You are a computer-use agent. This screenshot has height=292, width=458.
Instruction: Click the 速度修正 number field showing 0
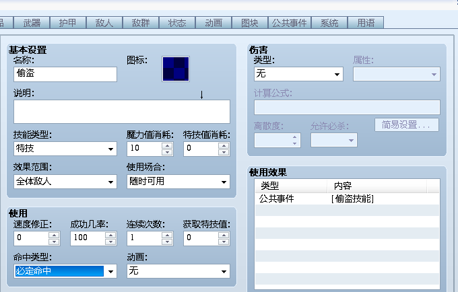click(x=31, y=238)
